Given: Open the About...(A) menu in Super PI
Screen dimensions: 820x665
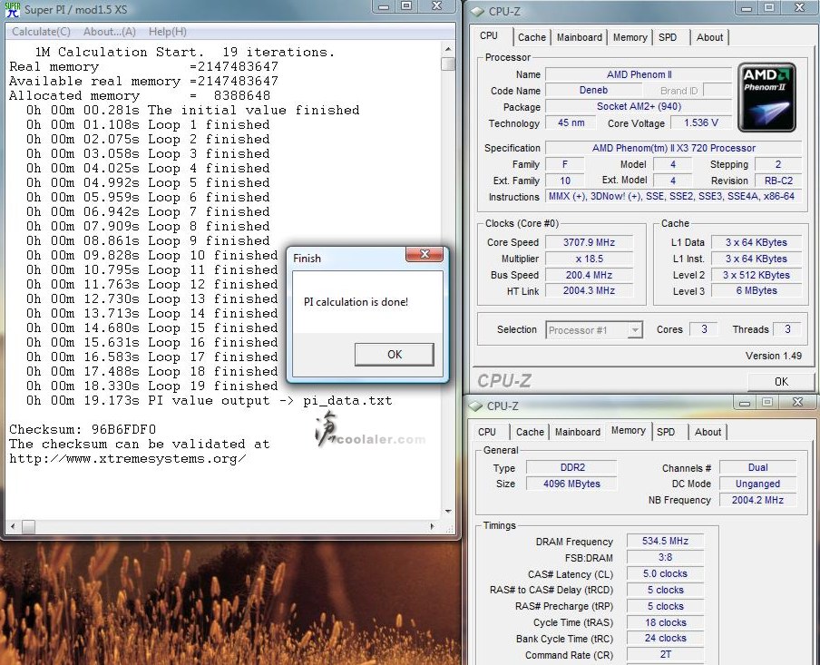Looking at the screenshot, I should coord(109,32).
